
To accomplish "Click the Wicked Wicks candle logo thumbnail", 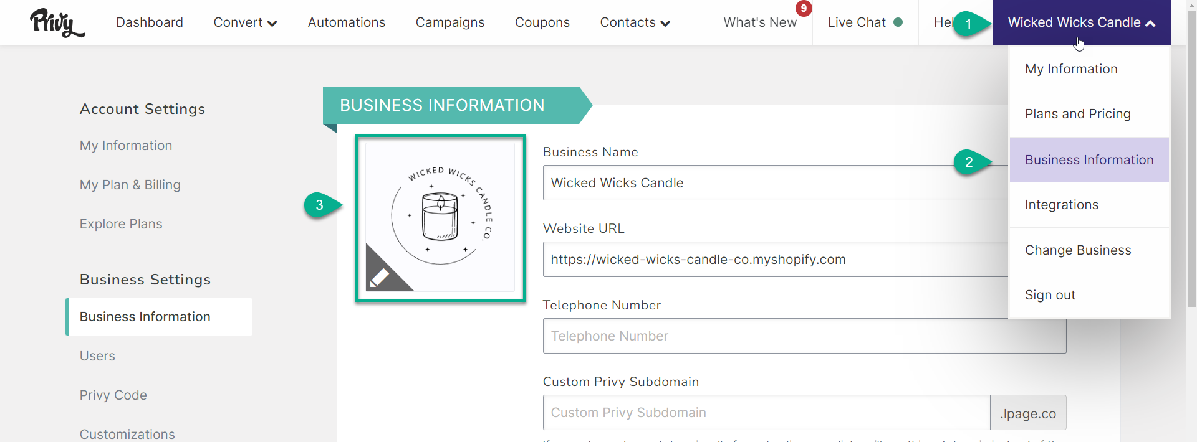I will (x=440, y=218).
